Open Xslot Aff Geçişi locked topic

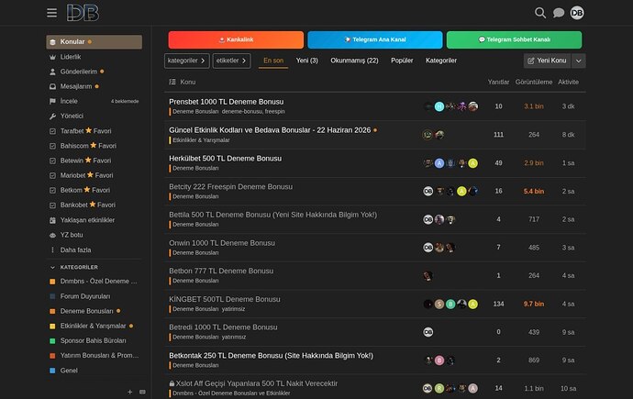point(256,383)
